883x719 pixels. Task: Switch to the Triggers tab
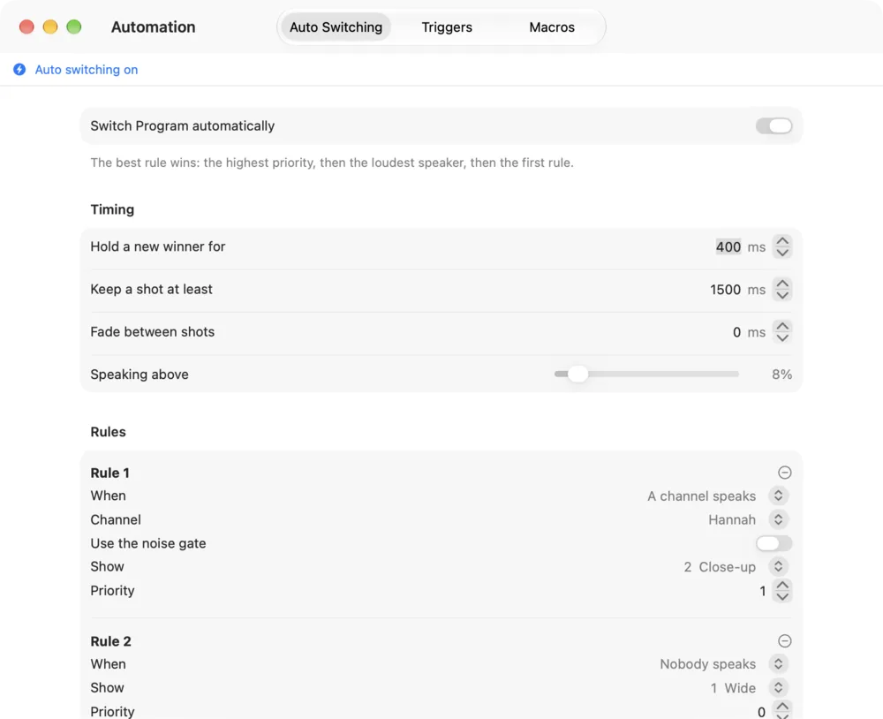click(x=447, y=27)
